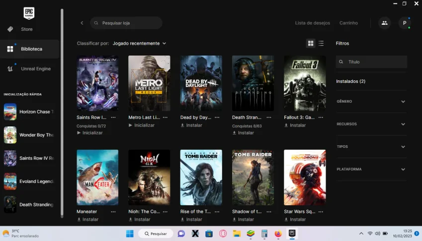The width and height of the screenshot is (422, 241).
Task: Filter by Instalados (2)
Action: pyautogui.click(x=351, y=81)
